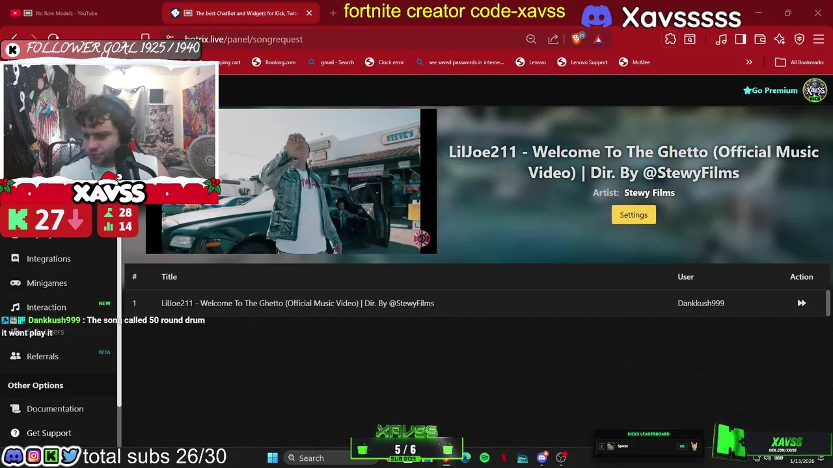Open a new tab with plus button
The image size is (833, 468).
[333, 13]
